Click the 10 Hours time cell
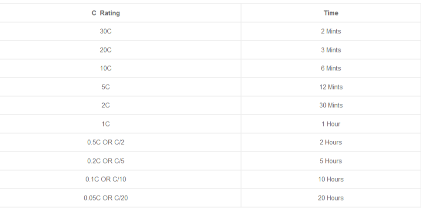The image size is (421, 215). 331,179
